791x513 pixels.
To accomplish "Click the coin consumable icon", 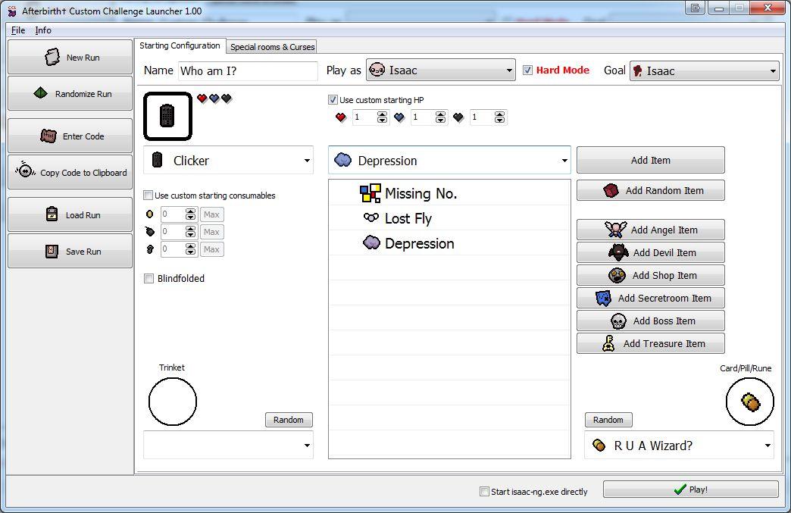I will tap(149, 214).
